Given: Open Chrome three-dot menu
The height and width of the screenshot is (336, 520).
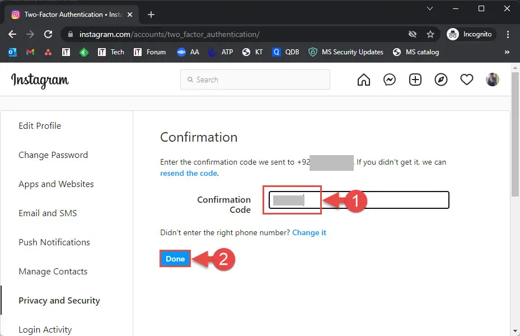Looking at the screenshot, I should (x=508, y=34).
